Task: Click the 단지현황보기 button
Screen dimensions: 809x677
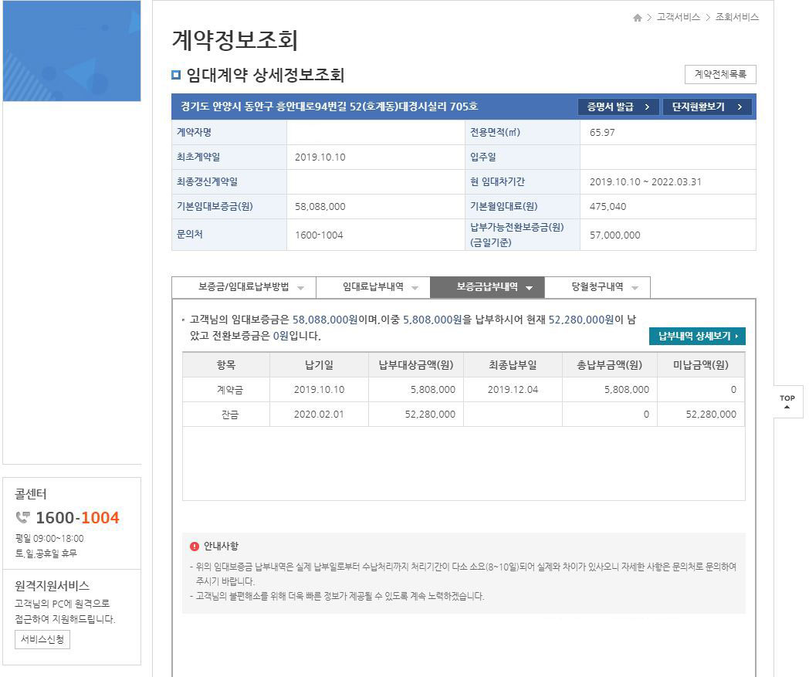Action: 707,107
